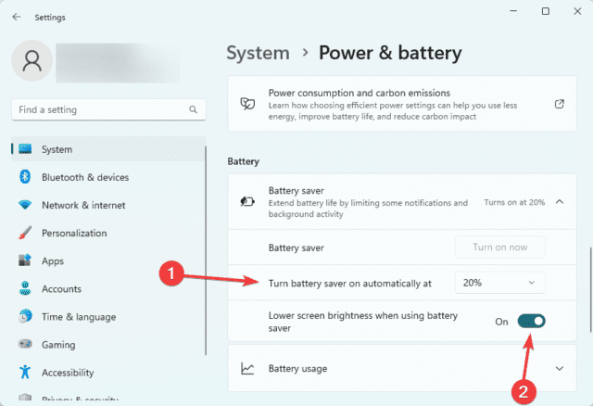The height and width of the screenshot is (406, 593).
Task: Disable lower screen brightness toggle
Action: point(531,322)
